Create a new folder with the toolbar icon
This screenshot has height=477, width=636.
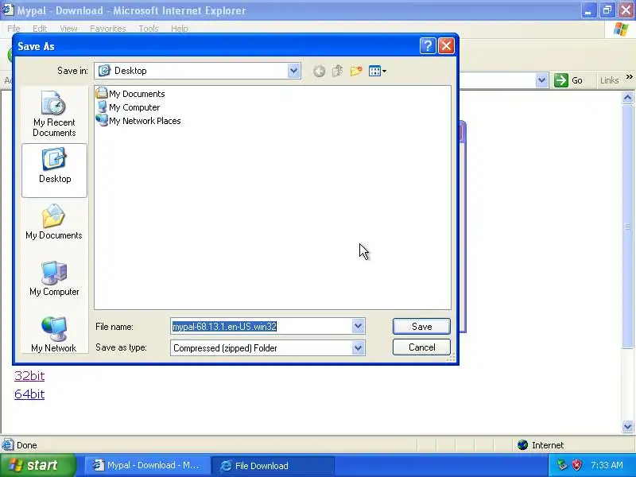[x=356, y=72]
